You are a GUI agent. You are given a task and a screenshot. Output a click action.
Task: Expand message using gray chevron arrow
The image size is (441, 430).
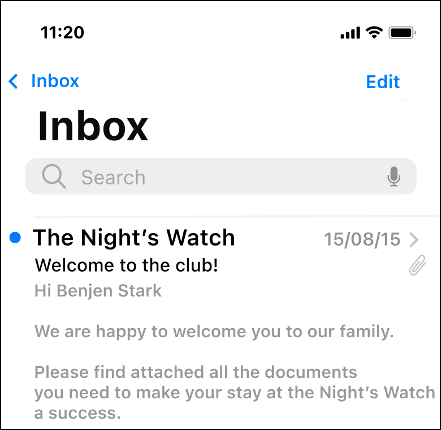pyautogui.click(x=414, y=240)
